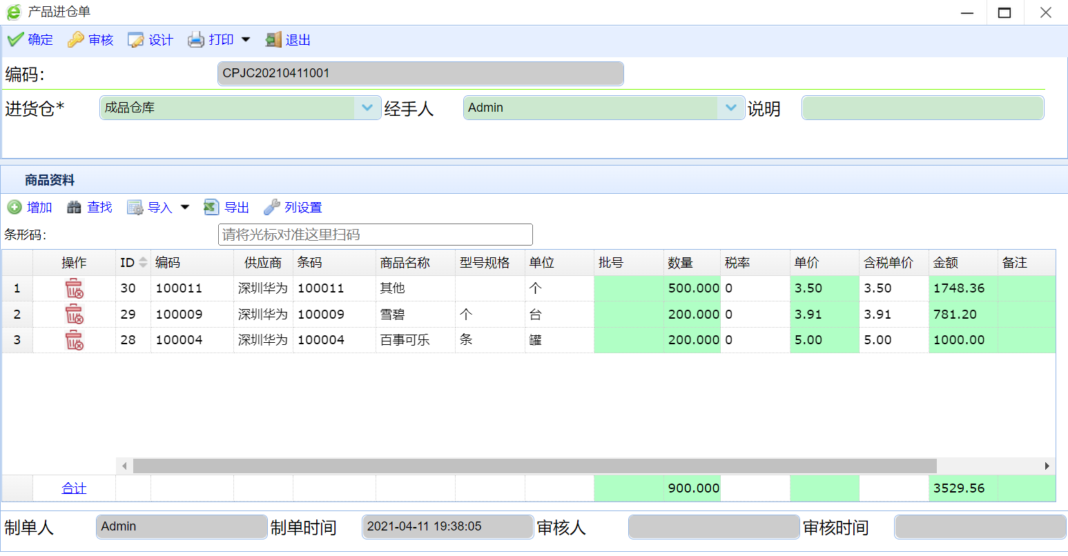Click the scrollbar right arrow
This screenshot has width=1068, height=556.
(x=1047, y=466)
